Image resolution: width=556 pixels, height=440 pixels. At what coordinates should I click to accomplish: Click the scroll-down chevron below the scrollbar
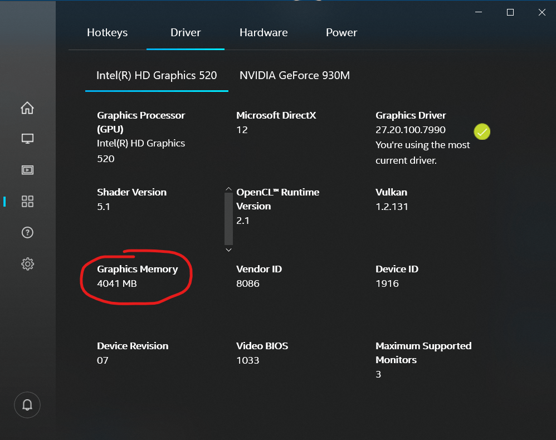(228, 250)
